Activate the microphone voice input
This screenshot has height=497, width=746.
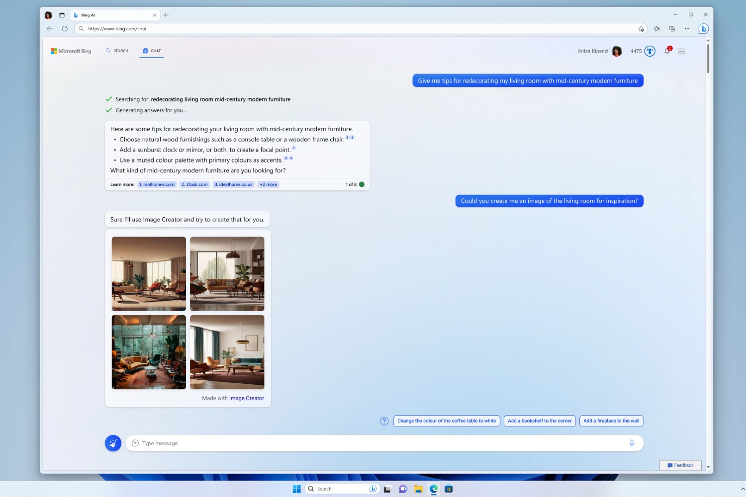tap(632, 443)
